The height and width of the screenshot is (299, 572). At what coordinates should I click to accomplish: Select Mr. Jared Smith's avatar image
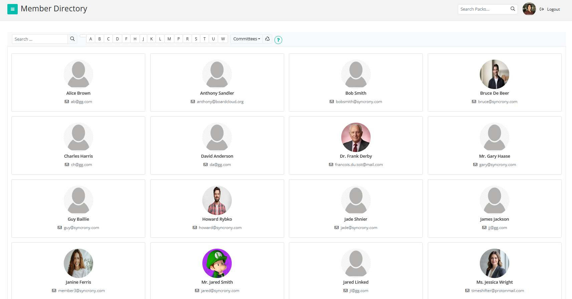tap(217, 263)
